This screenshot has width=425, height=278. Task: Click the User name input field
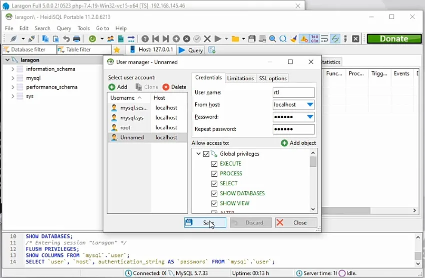coord(293,93)
